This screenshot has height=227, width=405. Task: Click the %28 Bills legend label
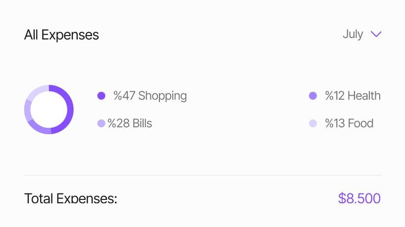coord(130,123)
